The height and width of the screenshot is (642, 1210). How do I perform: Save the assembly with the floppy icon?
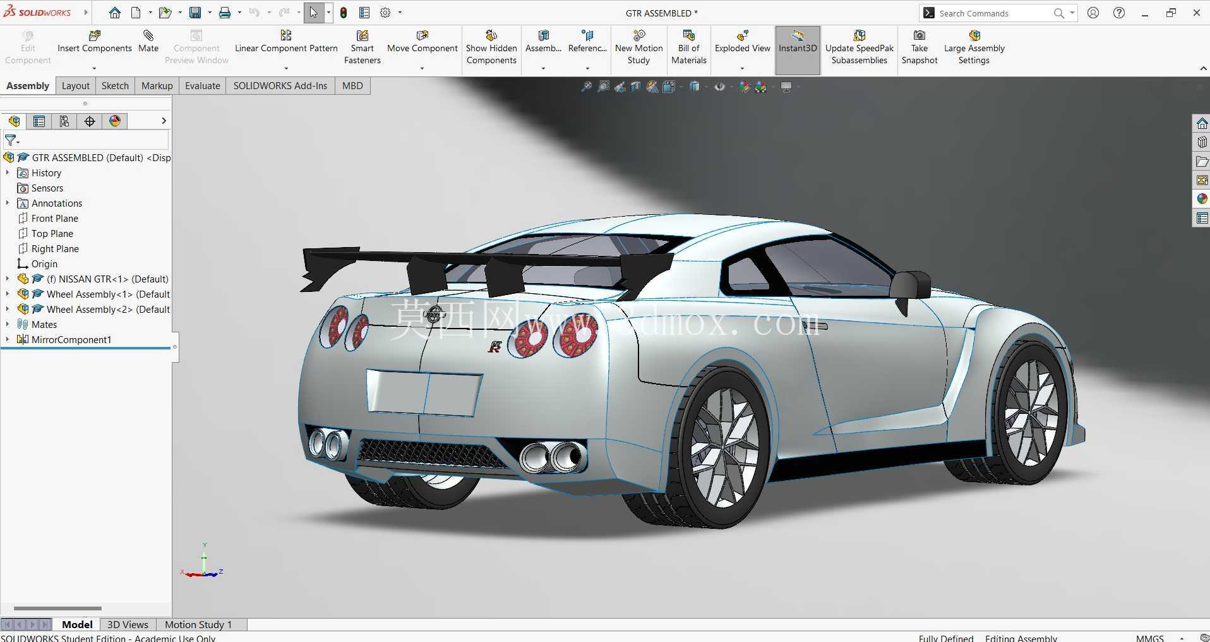(195, 13)
